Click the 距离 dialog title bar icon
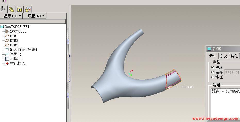240x122 pixels. (209, 49)
